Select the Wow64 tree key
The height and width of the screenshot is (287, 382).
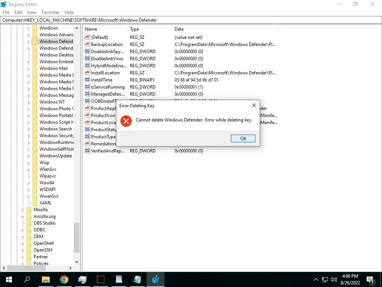(x=47, y=182)
